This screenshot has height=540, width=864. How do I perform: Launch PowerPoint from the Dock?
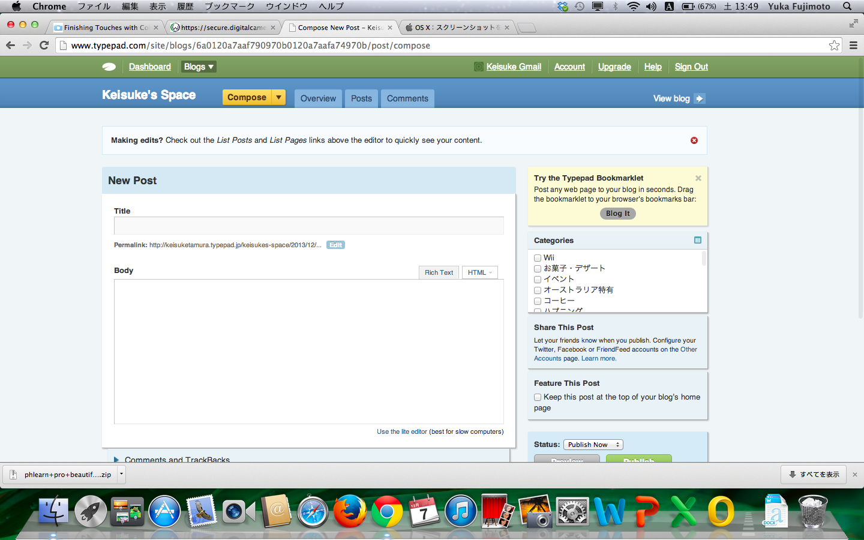647,511
